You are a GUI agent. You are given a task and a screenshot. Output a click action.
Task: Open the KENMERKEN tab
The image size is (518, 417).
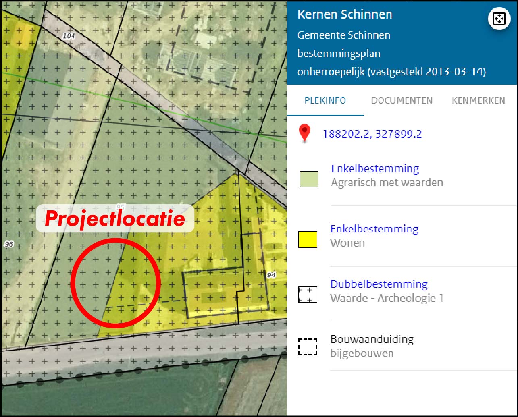point(478,100)
